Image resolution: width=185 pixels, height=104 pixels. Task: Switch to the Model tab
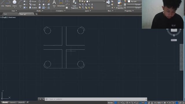(x=5, y=102)
